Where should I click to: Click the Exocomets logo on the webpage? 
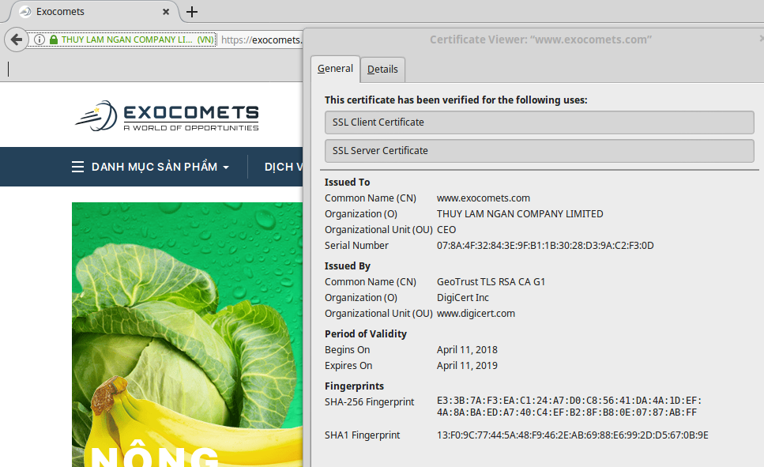[x=167, y=116]
